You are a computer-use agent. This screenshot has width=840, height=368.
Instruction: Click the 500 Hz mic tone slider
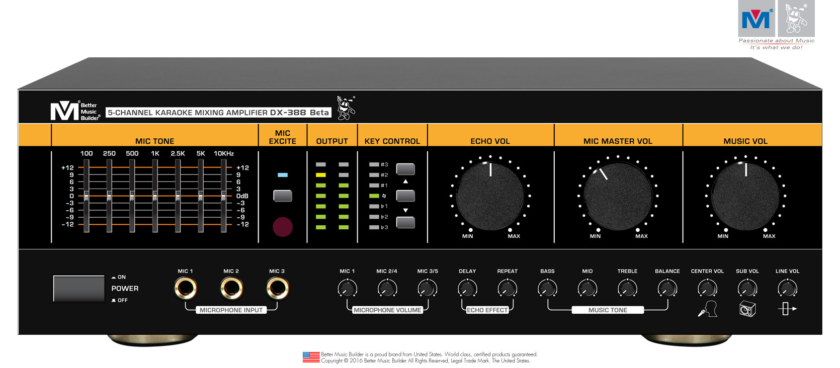[x=132, y=196]
